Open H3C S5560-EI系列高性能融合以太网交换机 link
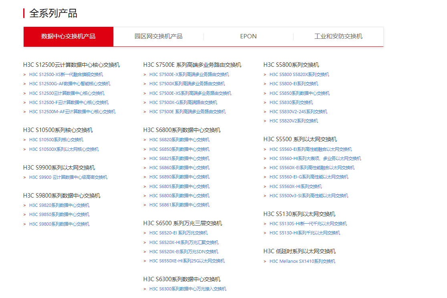Viewport: 447px width, 298px height. pyautogui.click(x=311, y=150)
